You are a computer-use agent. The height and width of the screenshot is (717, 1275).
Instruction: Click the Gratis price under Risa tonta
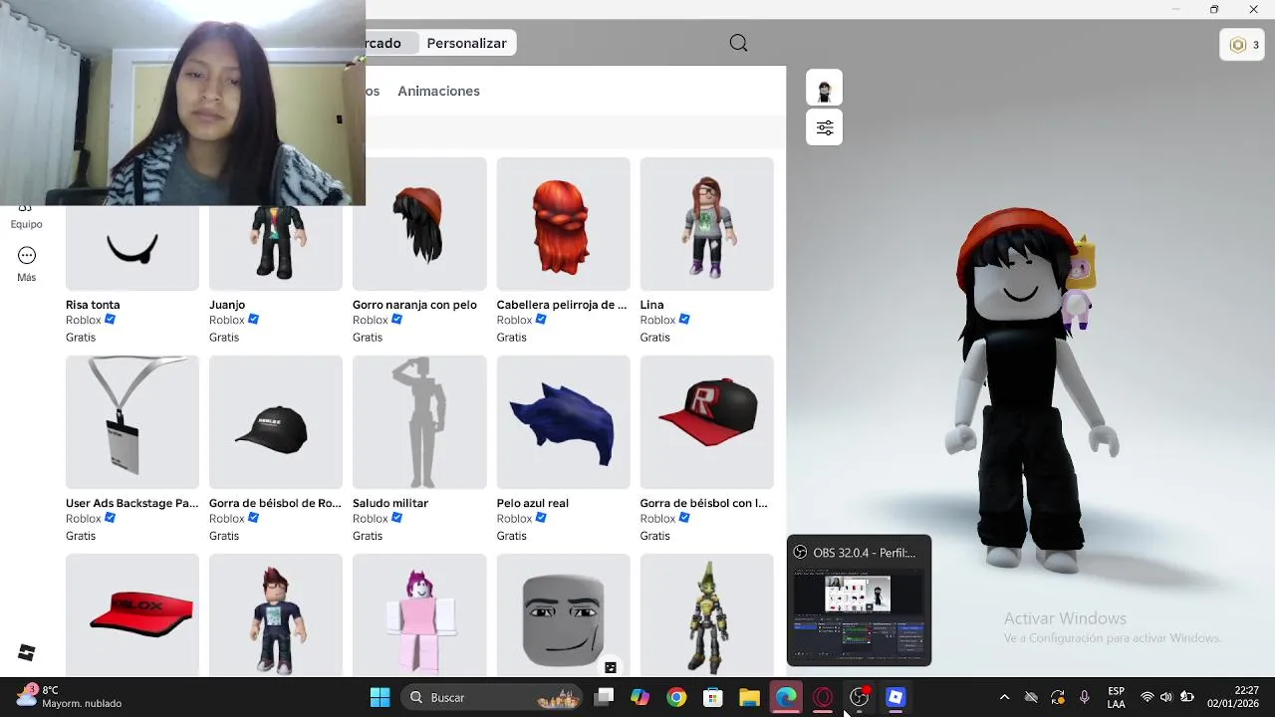(81, 337)
